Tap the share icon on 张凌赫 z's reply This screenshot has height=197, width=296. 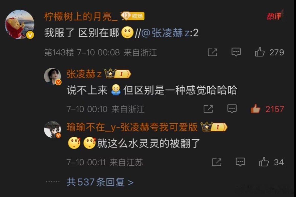click(208, 109)
